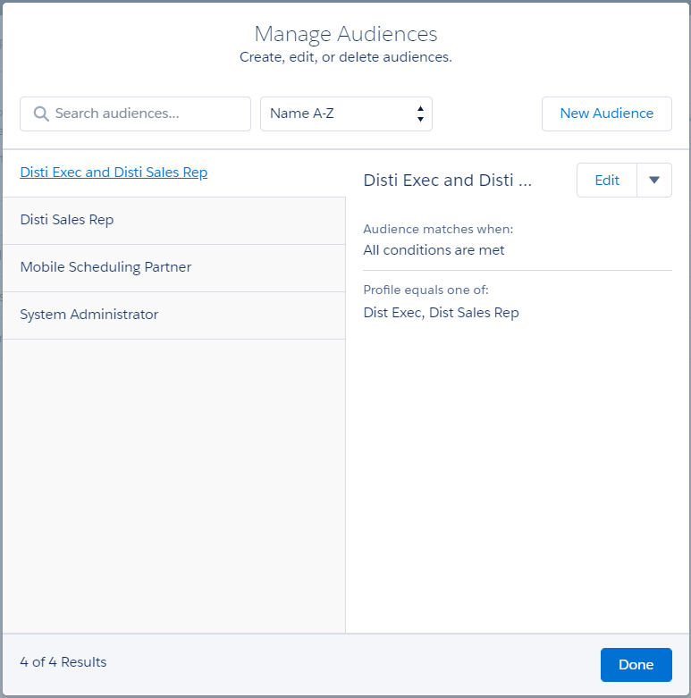Click the magnifying glass search icon
The width and height of the screenshot is (691, 698).
40,114
